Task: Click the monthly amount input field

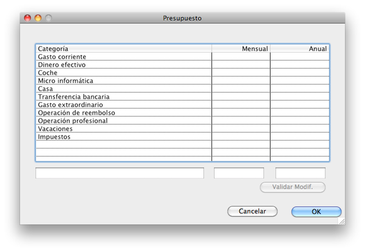Action: [x=238, y=173]
